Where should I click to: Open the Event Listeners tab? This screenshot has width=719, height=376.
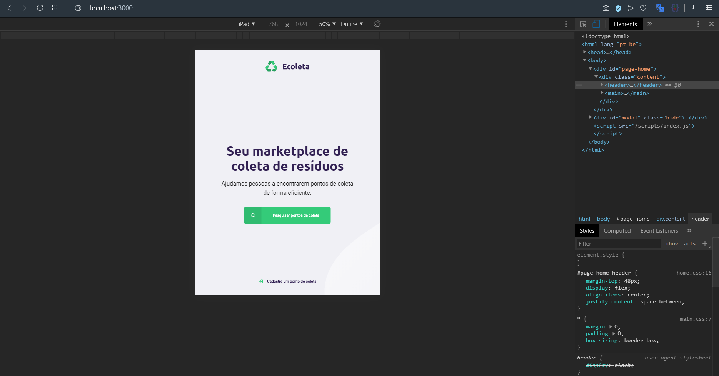[x=659, y=231]
